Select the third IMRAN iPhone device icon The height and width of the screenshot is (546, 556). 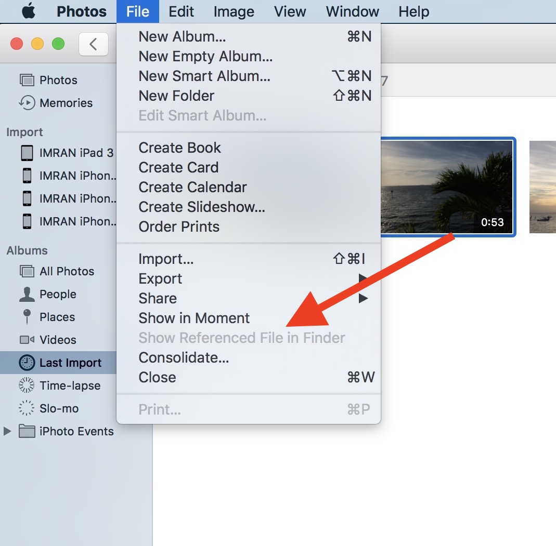click(27, 221)
